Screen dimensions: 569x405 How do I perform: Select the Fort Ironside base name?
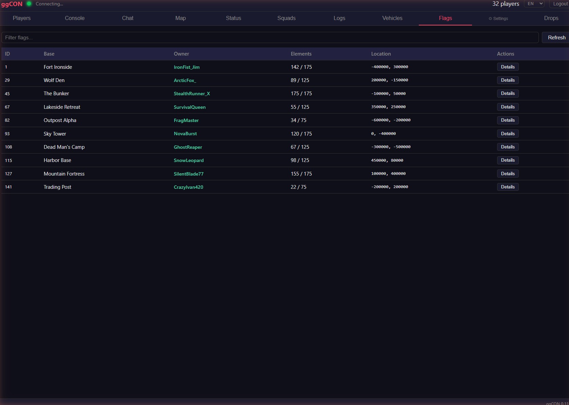pyautogui.click(x=58, y=67)
